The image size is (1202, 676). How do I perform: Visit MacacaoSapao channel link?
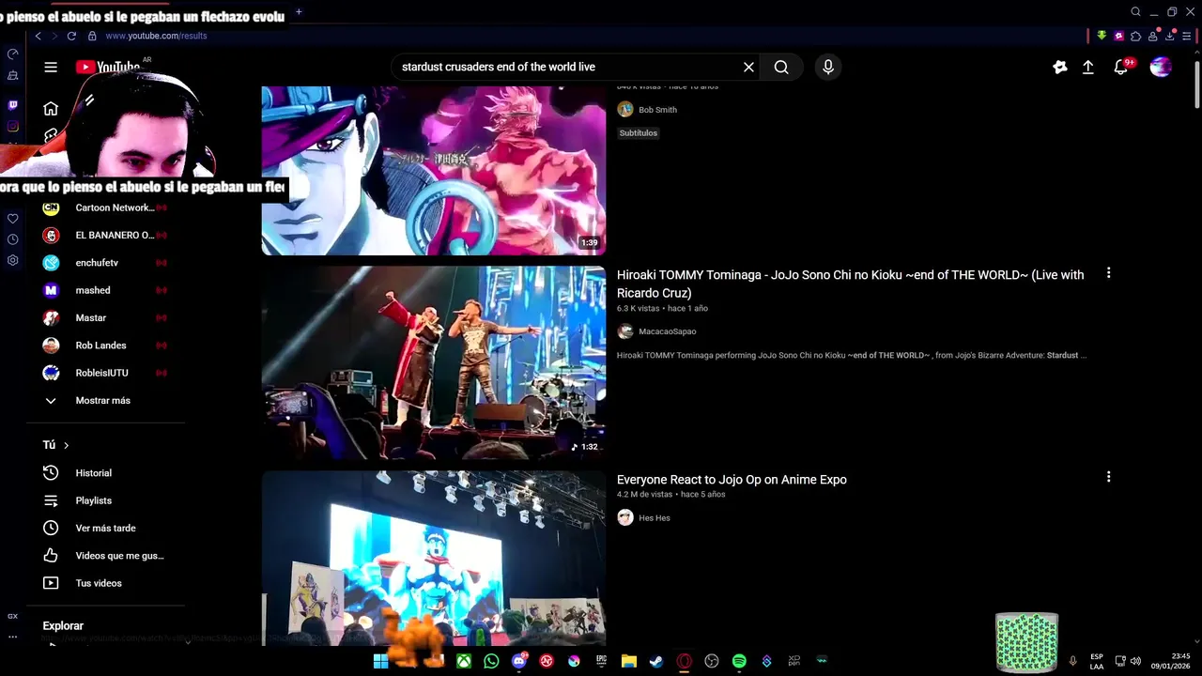667,331
